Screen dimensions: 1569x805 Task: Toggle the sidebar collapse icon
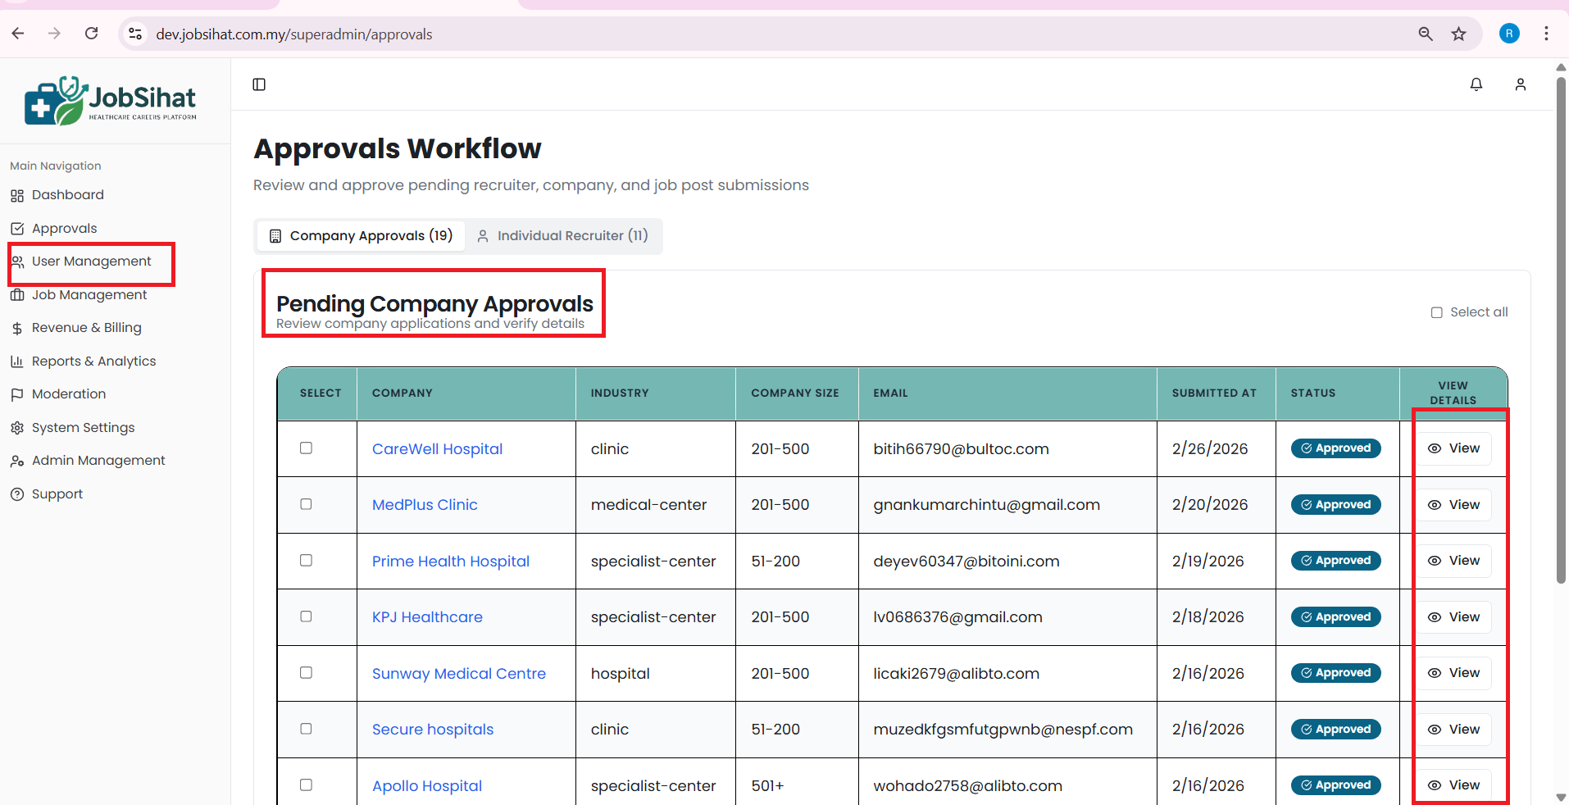click(x=259, y=84)
